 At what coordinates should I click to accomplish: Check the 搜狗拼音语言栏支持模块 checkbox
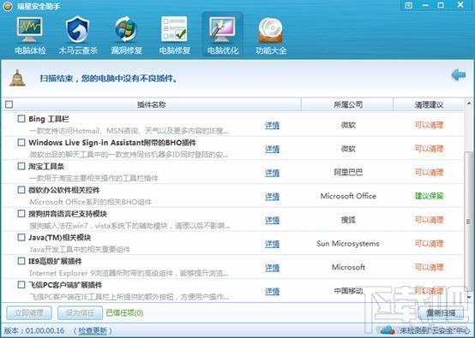coord(21,213)
